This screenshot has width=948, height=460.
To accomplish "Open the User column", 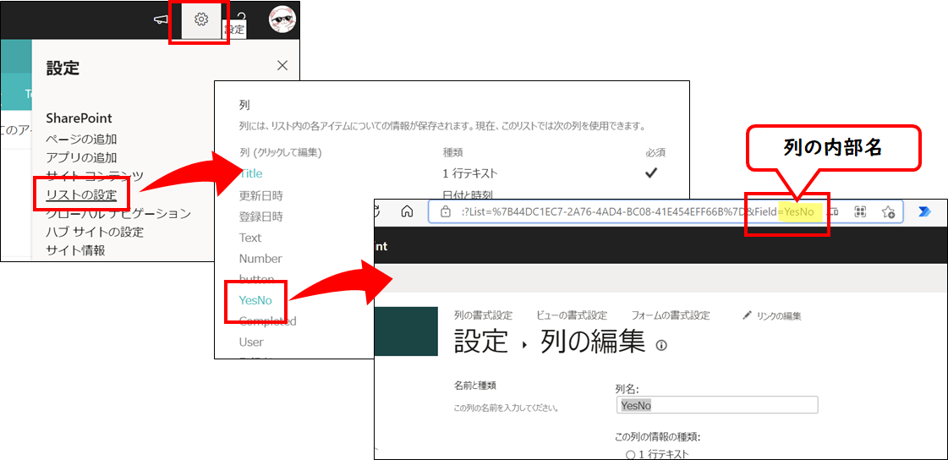I will point(251,342).
